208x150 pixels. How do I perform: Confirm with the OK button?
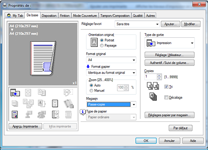(146, 141)
